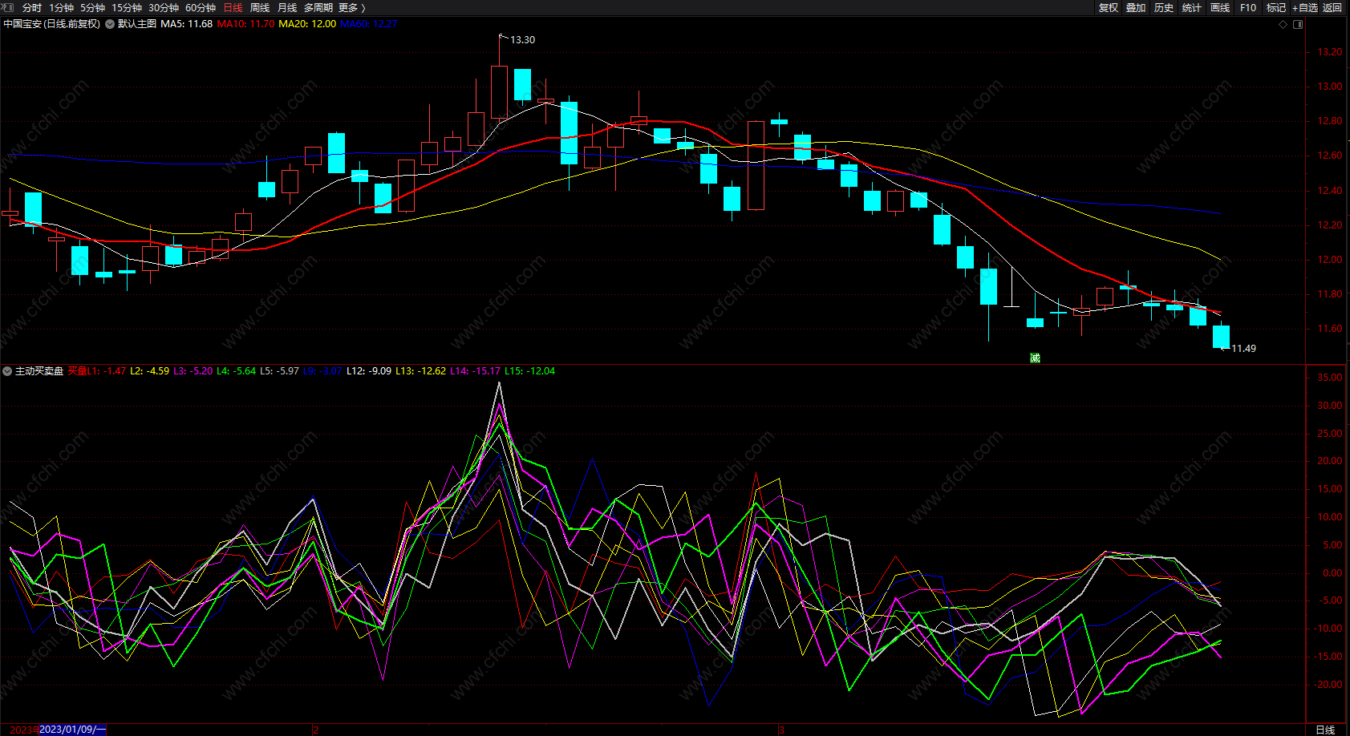Screen dimensions: 1350x736
Task: Switch to the 分时 chart tab
Action: coord(32,7)
